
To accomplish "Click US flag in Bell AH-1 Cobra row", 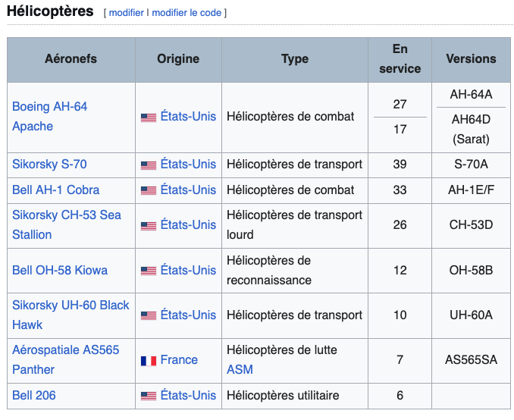I will 149,191.
